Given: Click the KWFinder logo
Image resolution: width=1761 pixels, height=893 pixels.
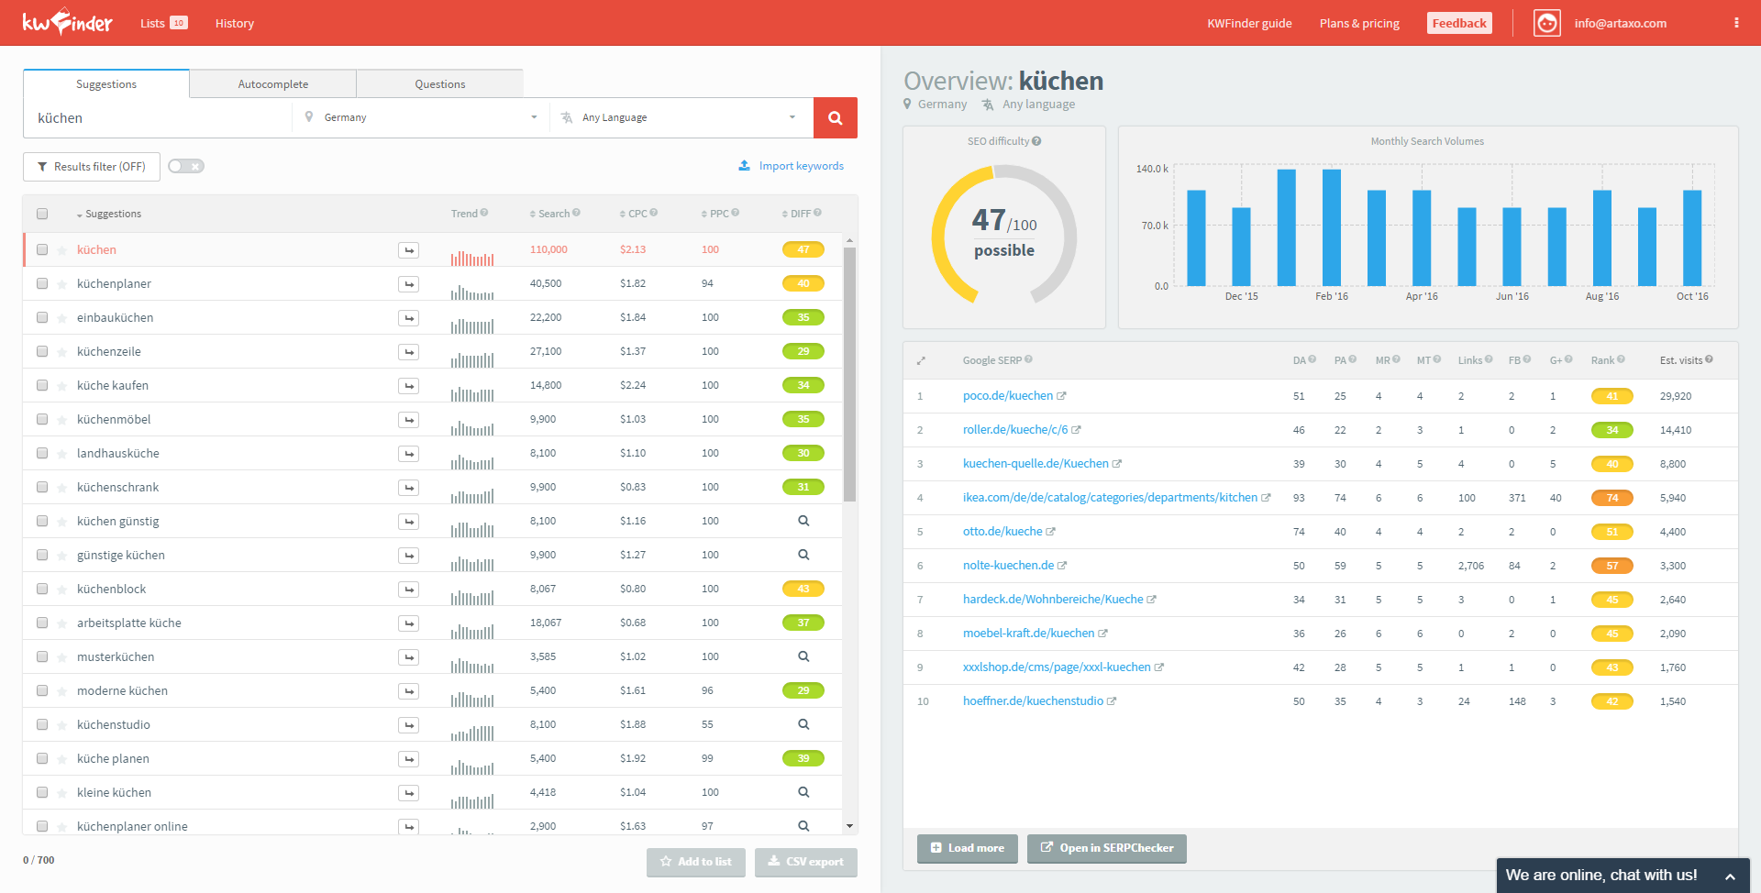Looking at the screenshot, I should pos(67,22).
